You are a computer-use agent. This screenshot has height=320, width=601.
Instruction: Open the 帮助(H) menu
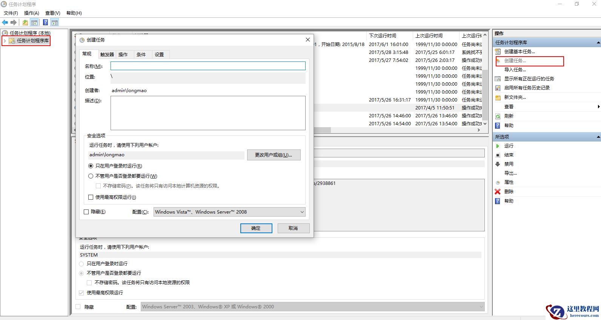pos(74,13)
